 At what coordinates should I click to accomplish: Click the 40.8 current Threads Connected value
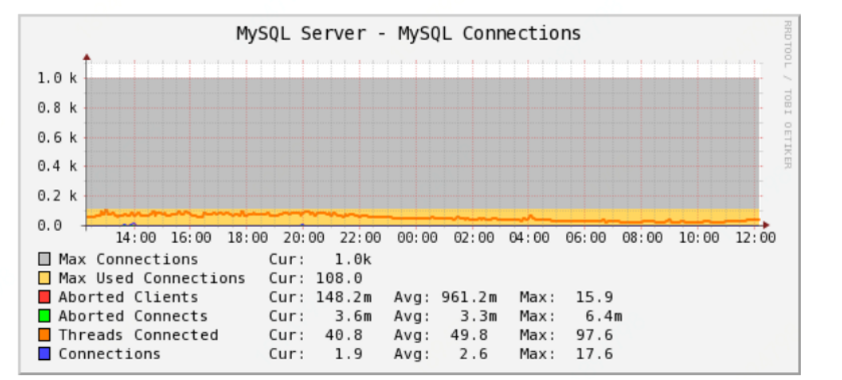343,335
